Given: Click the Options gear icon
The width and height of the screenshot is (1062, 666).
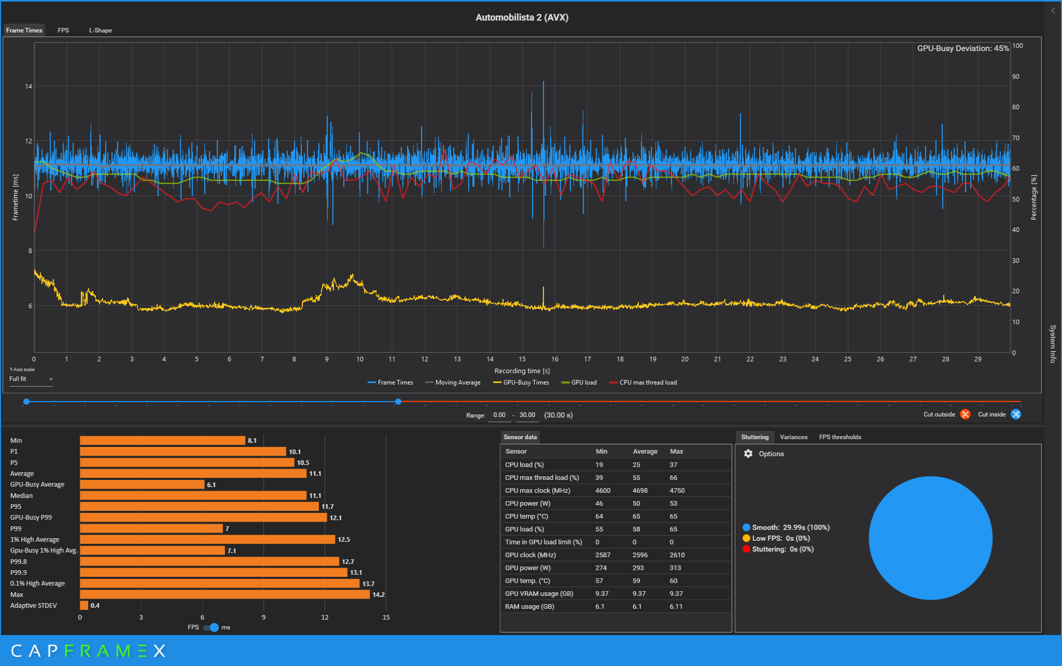Looking at the screenshot, I should point(748,454).
